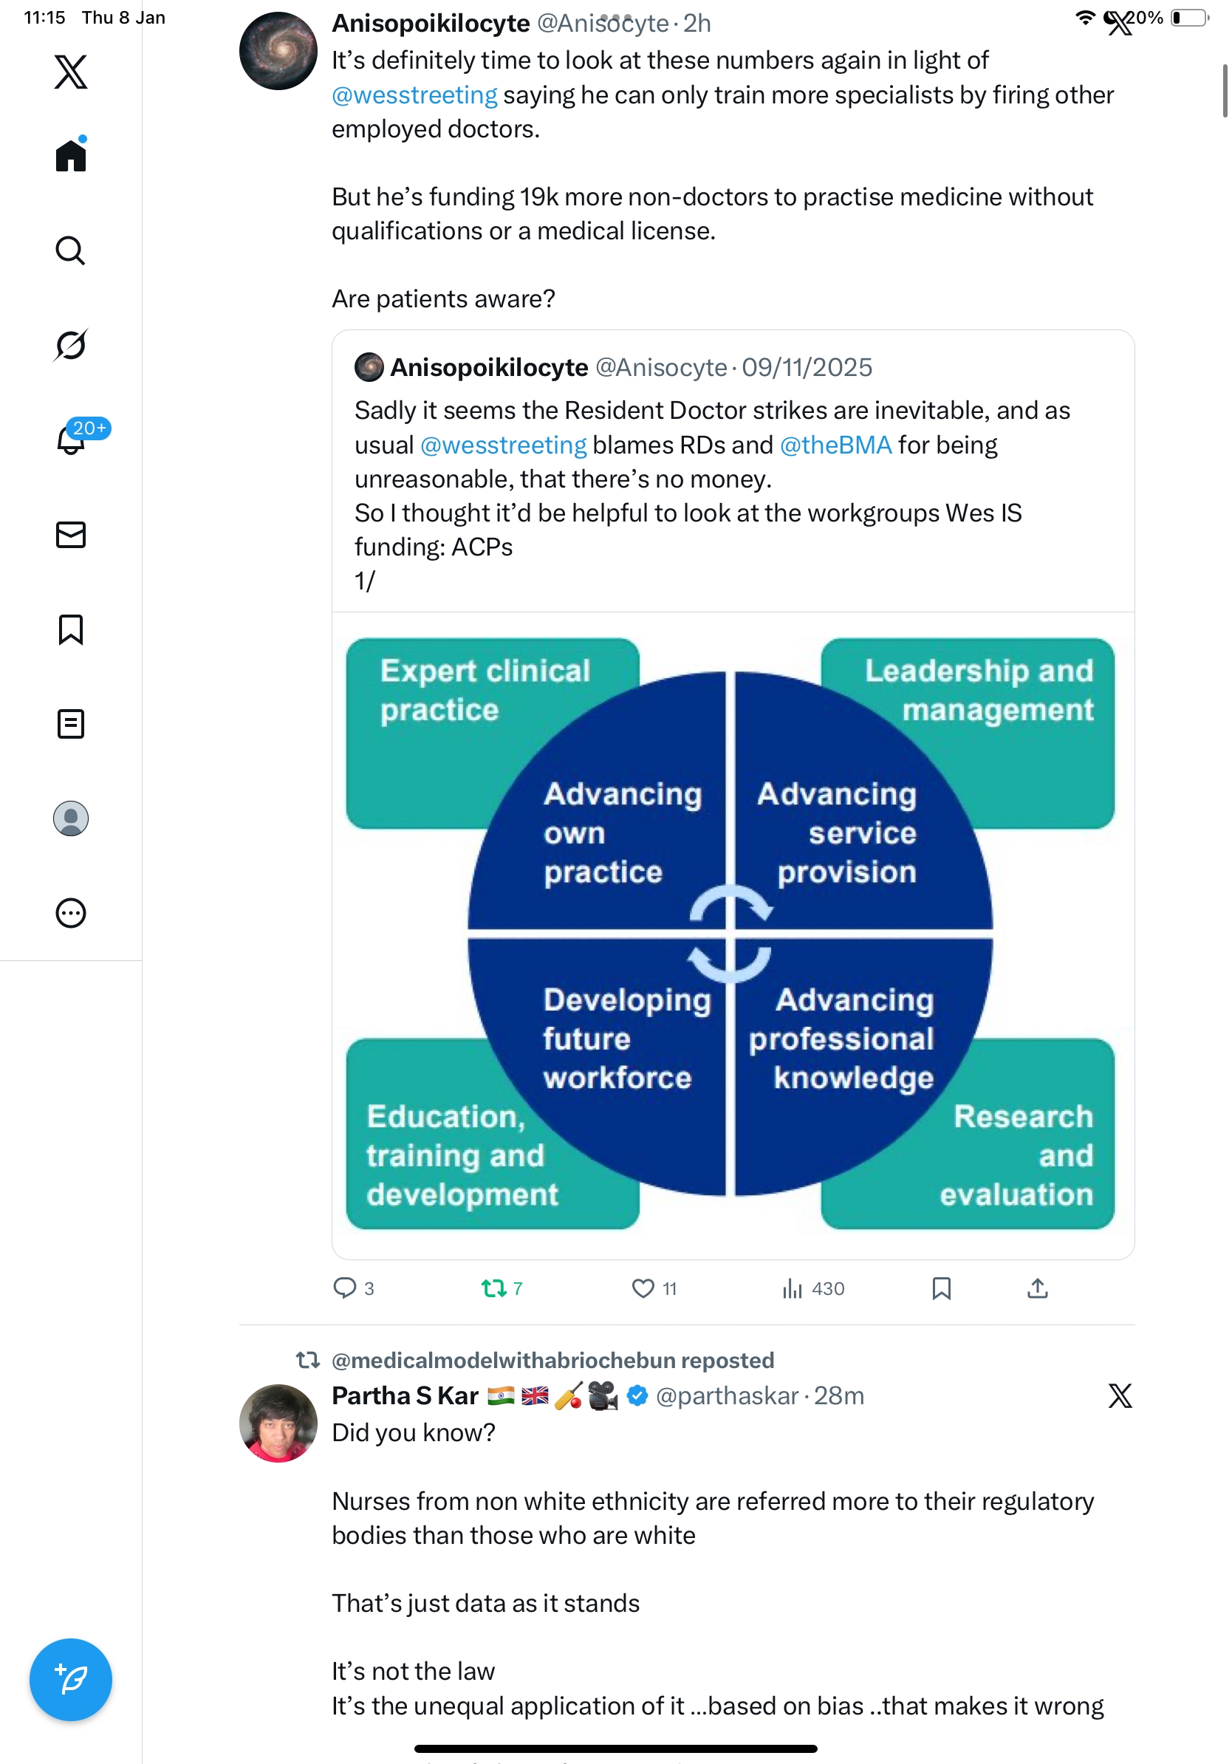1232x1764 pixels.
Task: Open Messages envelope icon
Action: click(71, 535)
